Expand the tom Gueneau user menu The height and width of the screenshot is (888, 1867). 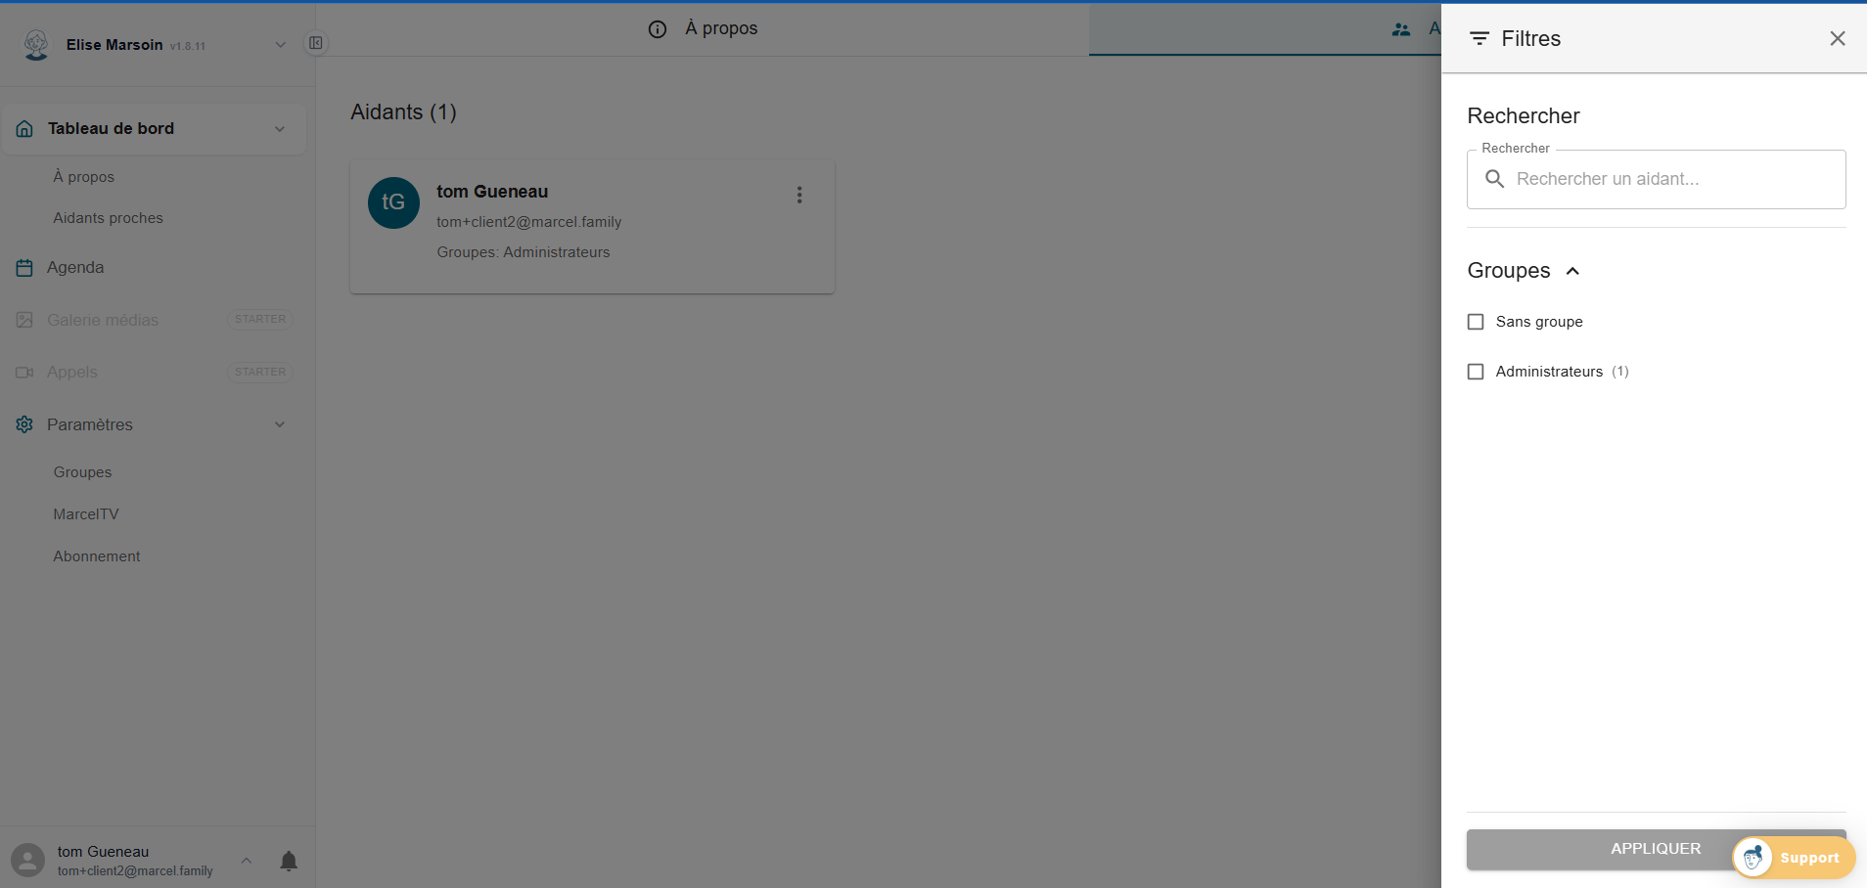click(x=247, y=861)
